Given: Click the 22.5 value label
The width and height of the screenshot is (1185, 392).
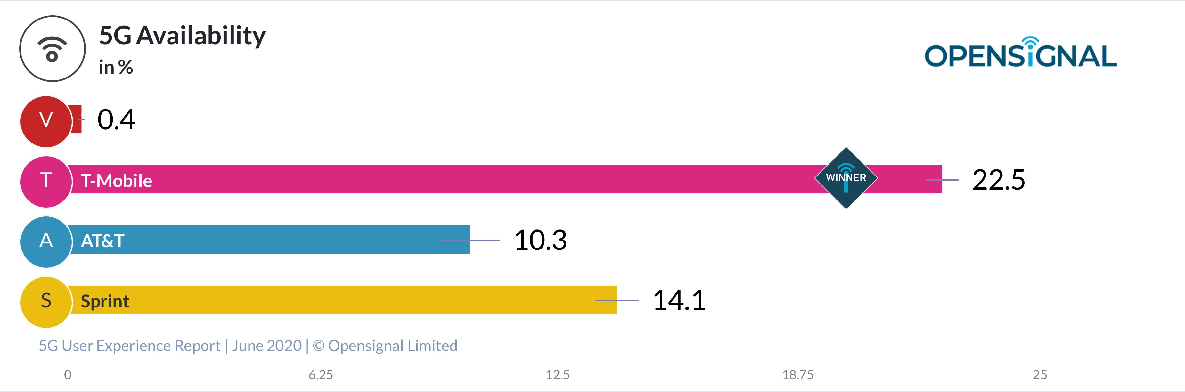Looking at the screenshot, I should tap(998, 179).
